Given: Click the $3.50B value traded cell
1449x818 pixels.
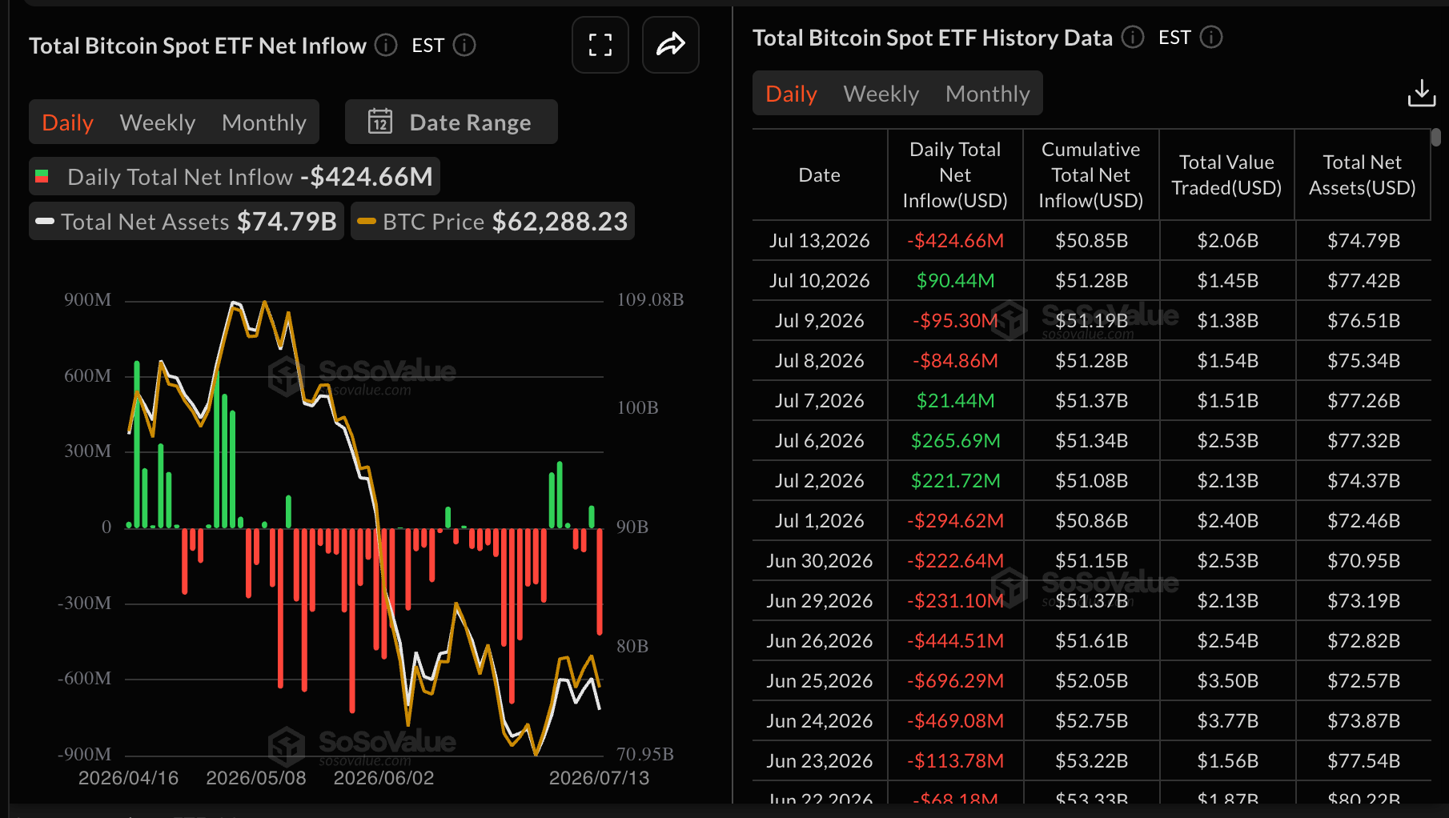Looking at the screenshot, I should coord(1227,680).
